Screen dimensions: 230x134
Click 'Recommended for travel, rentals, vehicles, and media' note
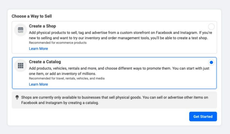point(67,78)
